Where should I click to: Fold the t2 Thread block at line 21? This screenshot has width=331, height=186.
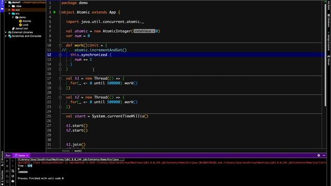(x=60, y=98)
